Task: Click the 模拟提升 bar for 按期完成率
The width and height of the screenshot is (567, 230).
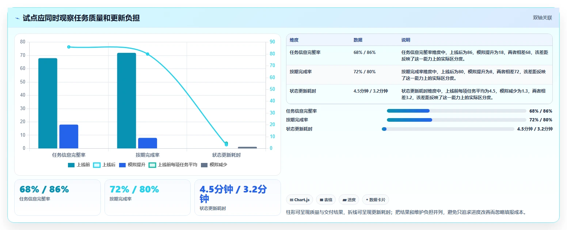Action: (x=148, y=143)
